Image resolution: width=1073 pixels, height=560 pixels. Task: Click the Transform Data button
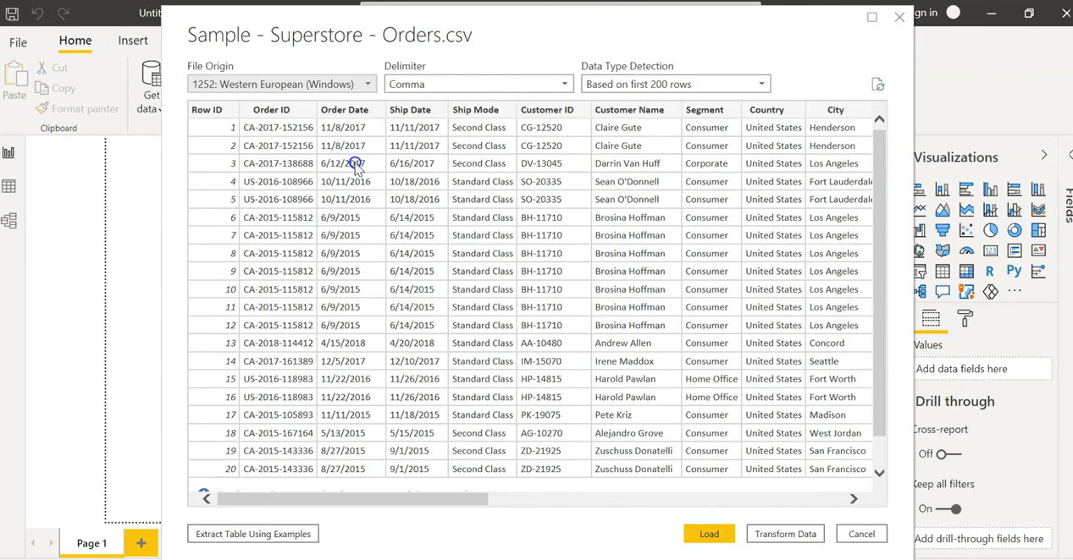785,534
